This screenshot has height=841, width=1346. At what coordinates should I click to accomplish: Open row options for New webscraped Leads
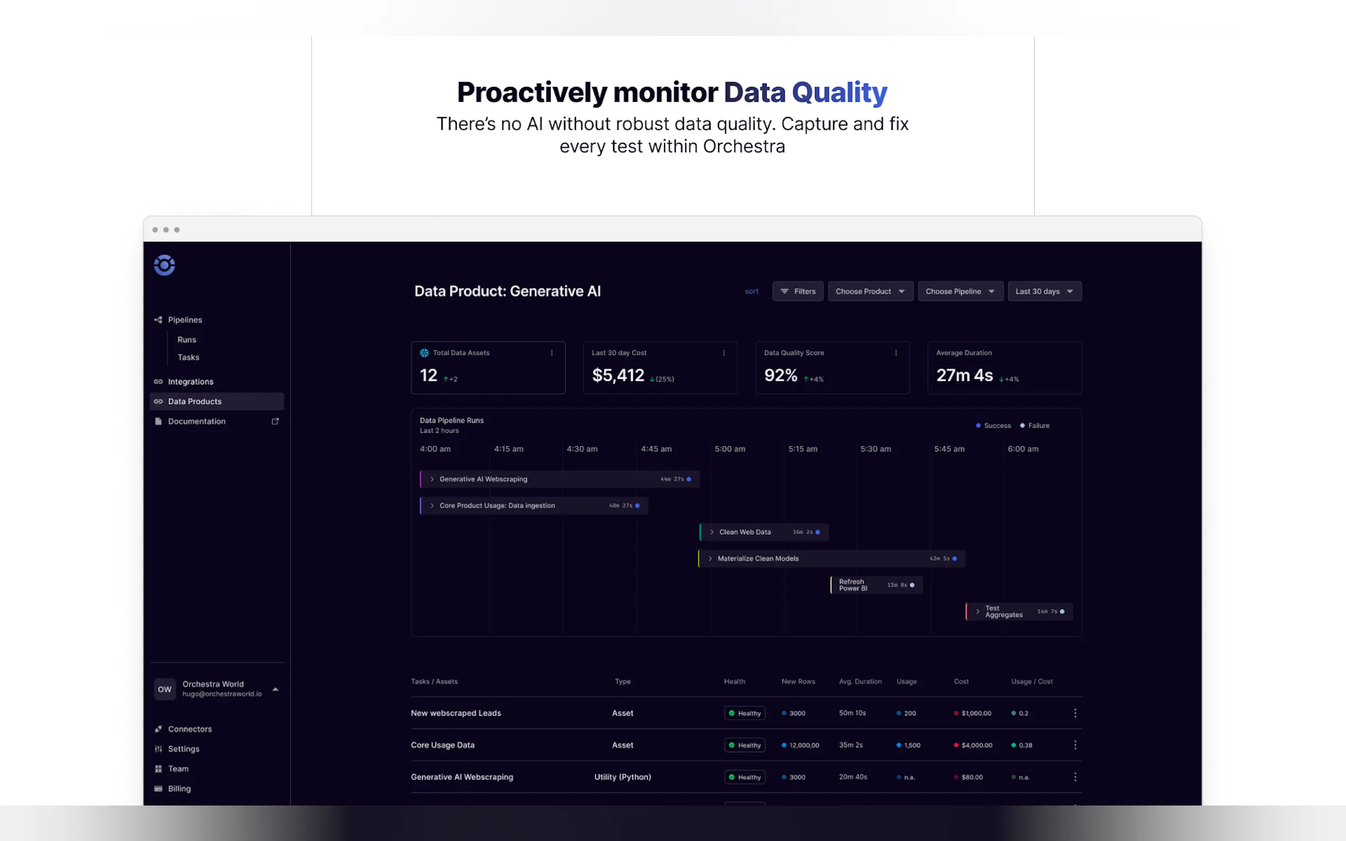click(x=1075, y=713)
